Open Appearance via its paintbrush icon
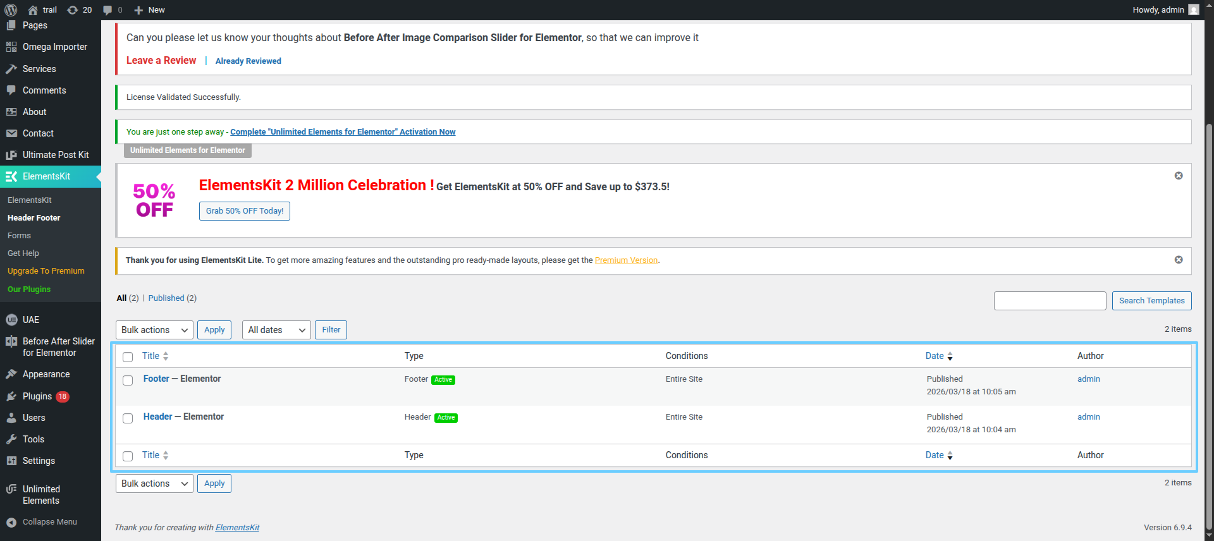 click(11, 374)
